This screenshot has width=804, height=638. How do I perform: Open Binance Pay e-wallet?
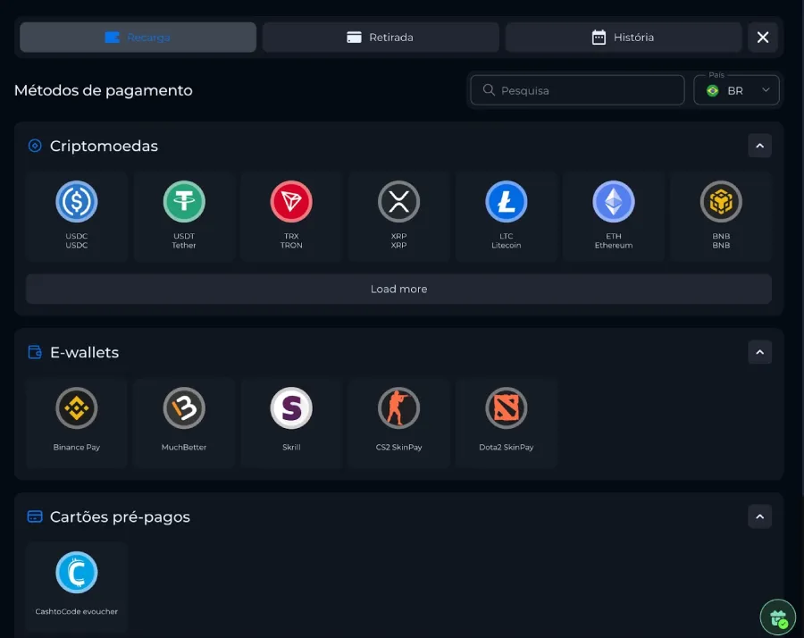(x=77, y=424)
